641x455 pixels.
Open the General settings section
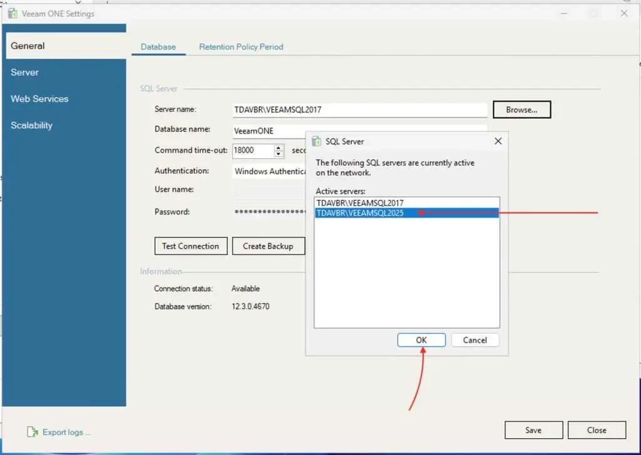[x=65, y=46]
